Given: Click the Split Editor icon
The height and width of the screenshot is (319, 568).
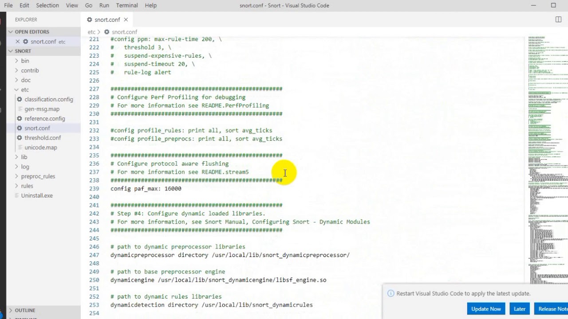Looking at the screenshot, I should (x=559, y=19).
